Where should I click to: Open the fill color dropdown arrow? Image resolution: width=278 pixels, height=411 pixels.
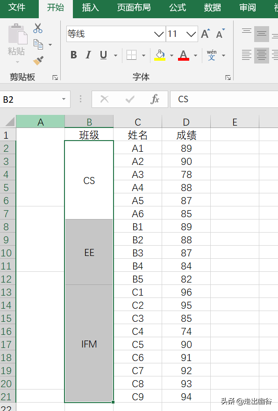tap(171, 55)
